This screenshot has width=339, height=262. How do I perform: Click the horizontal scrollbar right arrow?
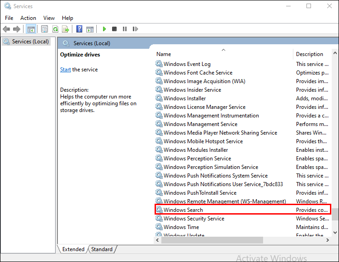click(328, 240)
